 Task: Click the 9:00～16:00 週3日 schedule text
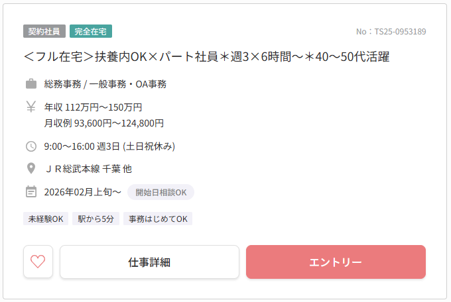click(109, 146)
